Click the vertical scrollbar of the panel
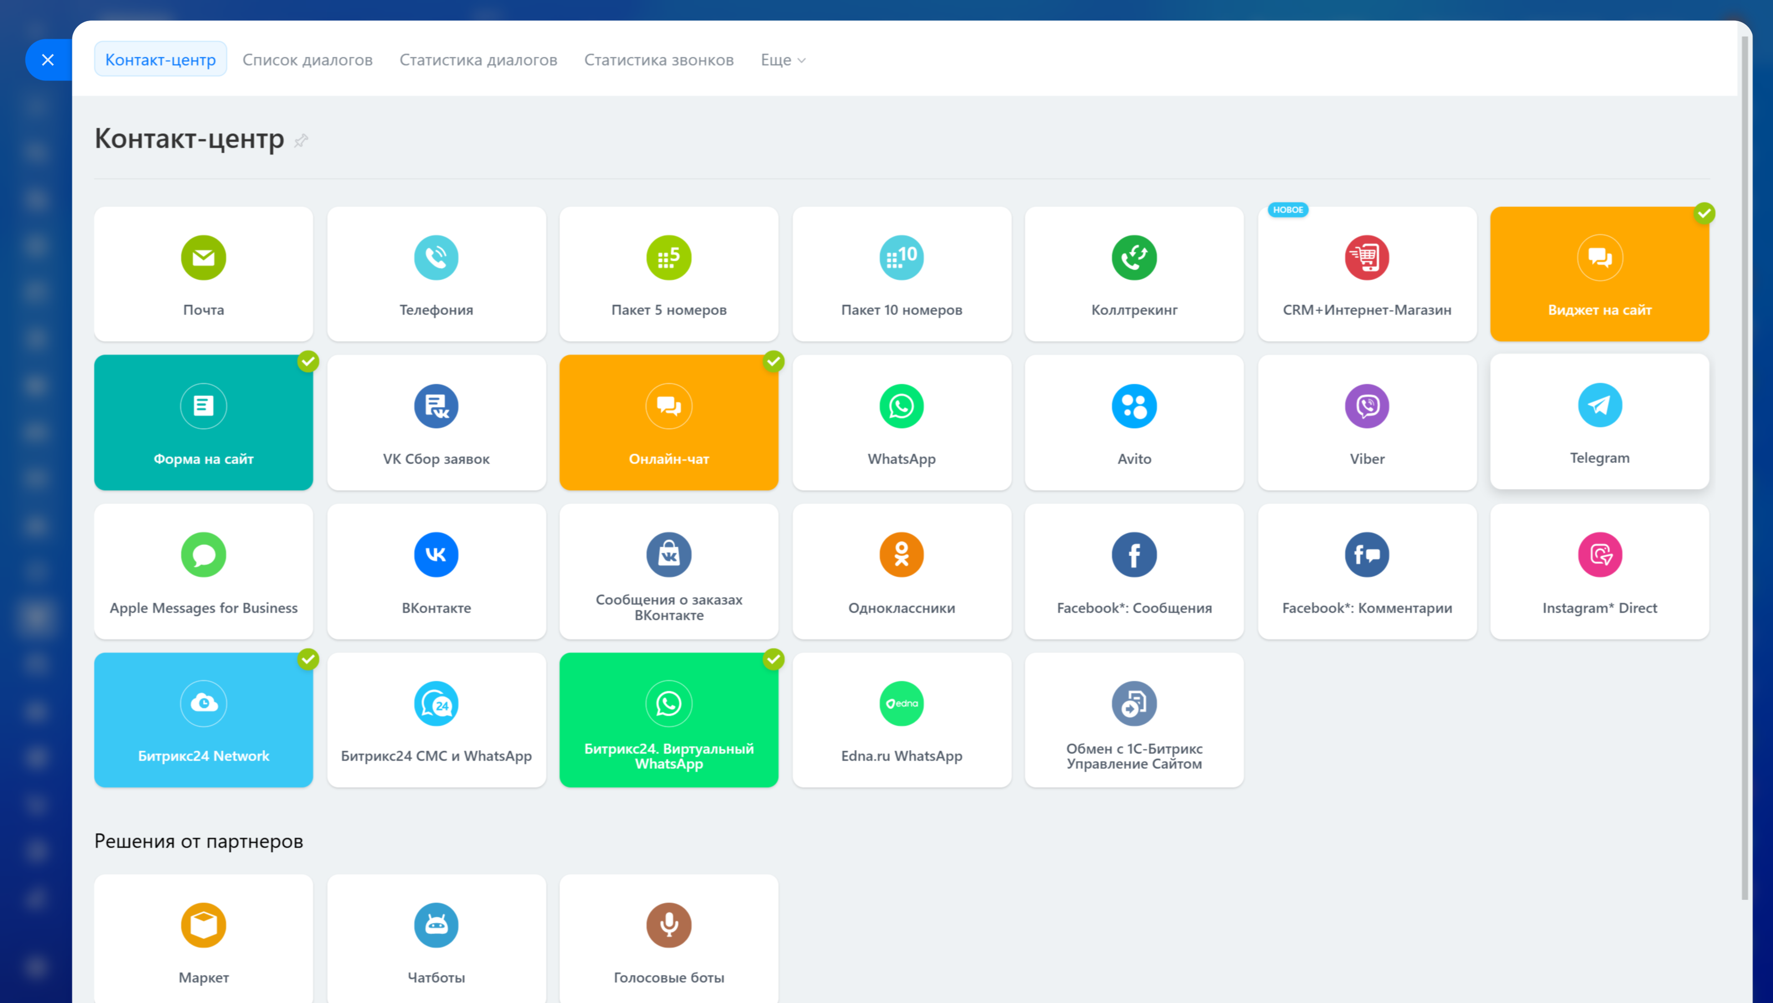Image resolution: width=1773 pixels, height=1003 pixels. pos(1744,468)
